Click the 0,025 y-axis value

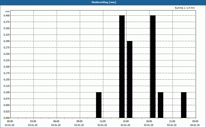(7, 112)
